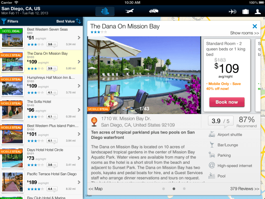Screen dimensions: 265x199
Task: Select the first page indicator dot
Action: [x=164, y=189]
